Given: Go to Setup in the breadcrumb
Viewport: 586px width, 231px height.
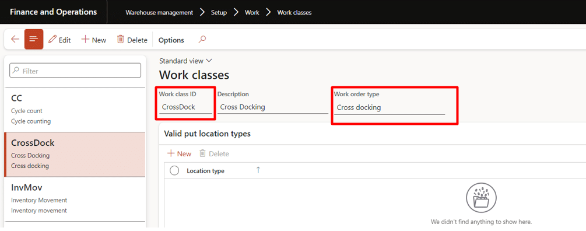Looking at the screenshot, I should click(219, 12).
